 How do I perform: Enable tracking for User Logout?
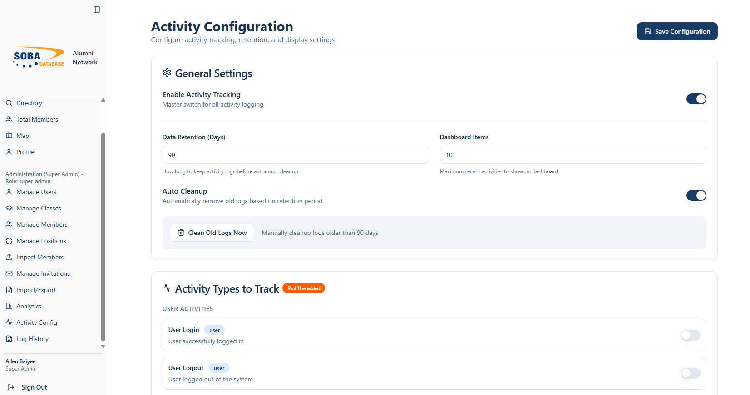click(691, 373)
